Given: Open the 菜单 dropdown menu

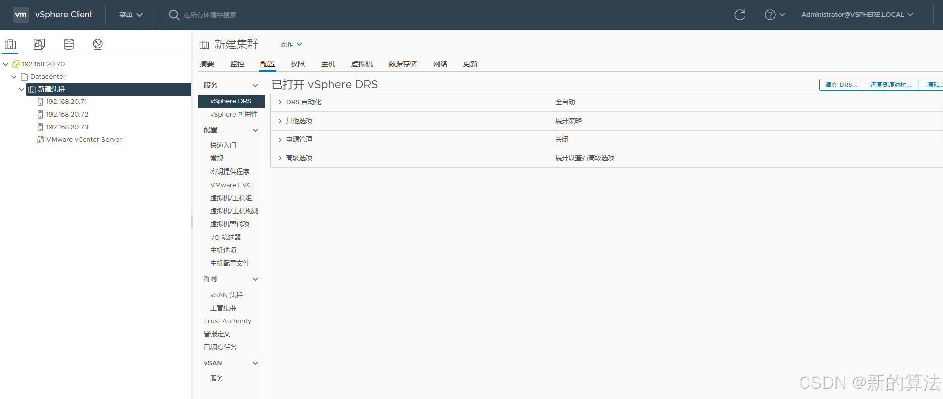Looking at the screenshot, I should click(131, 15).
